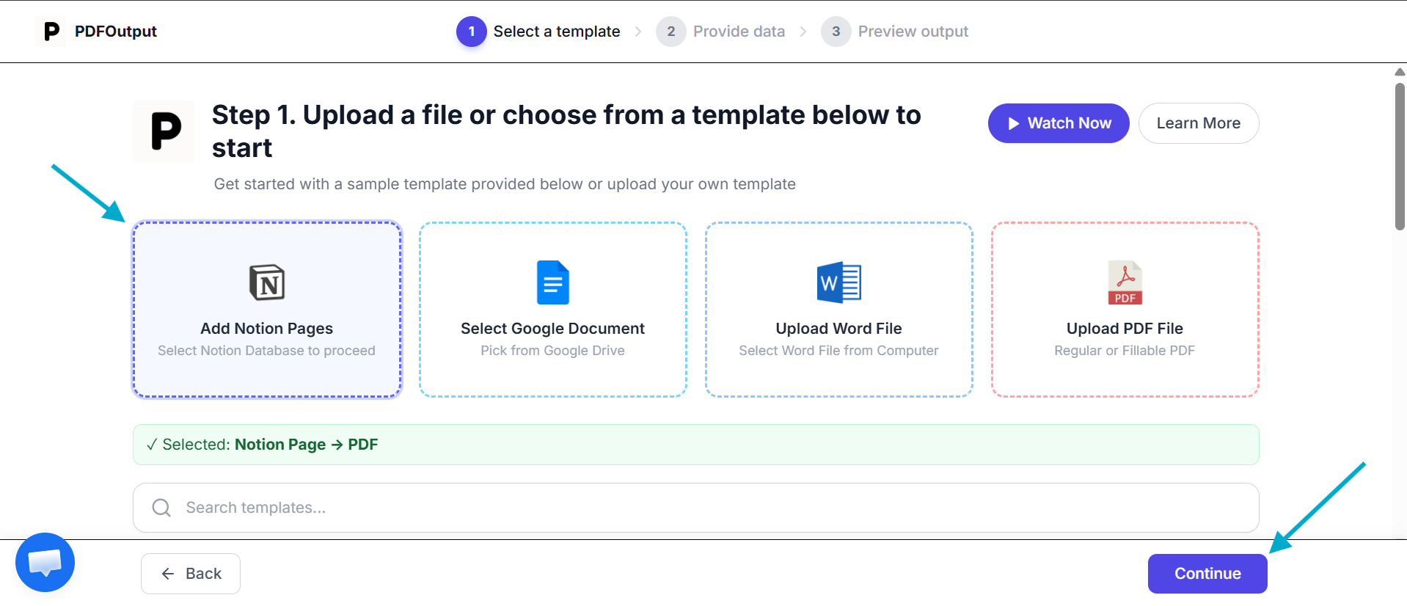
Task: Click the Selected: Notion Page → PDF banner
Action: [696, 445]
